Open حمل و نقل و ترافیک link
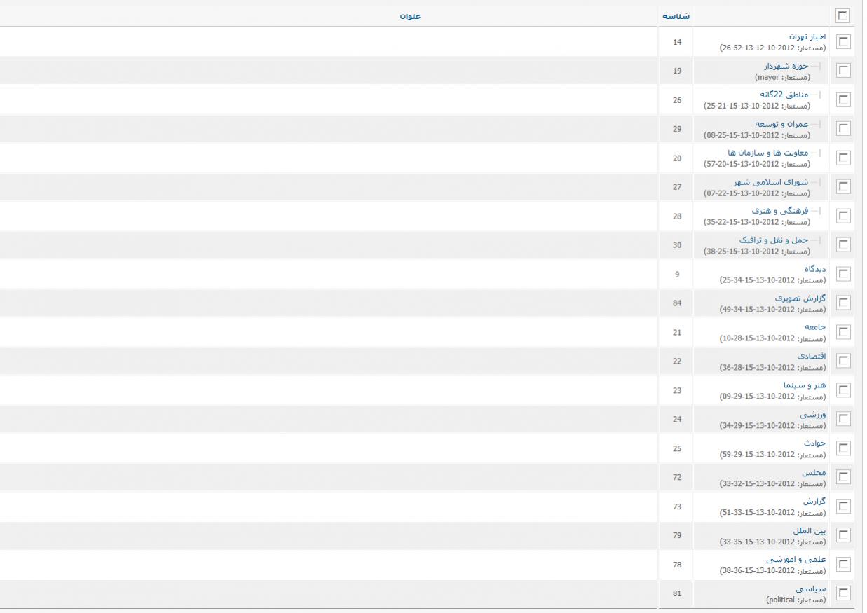The height and width of the screenshot is (613, 867). tap(774, 240)
